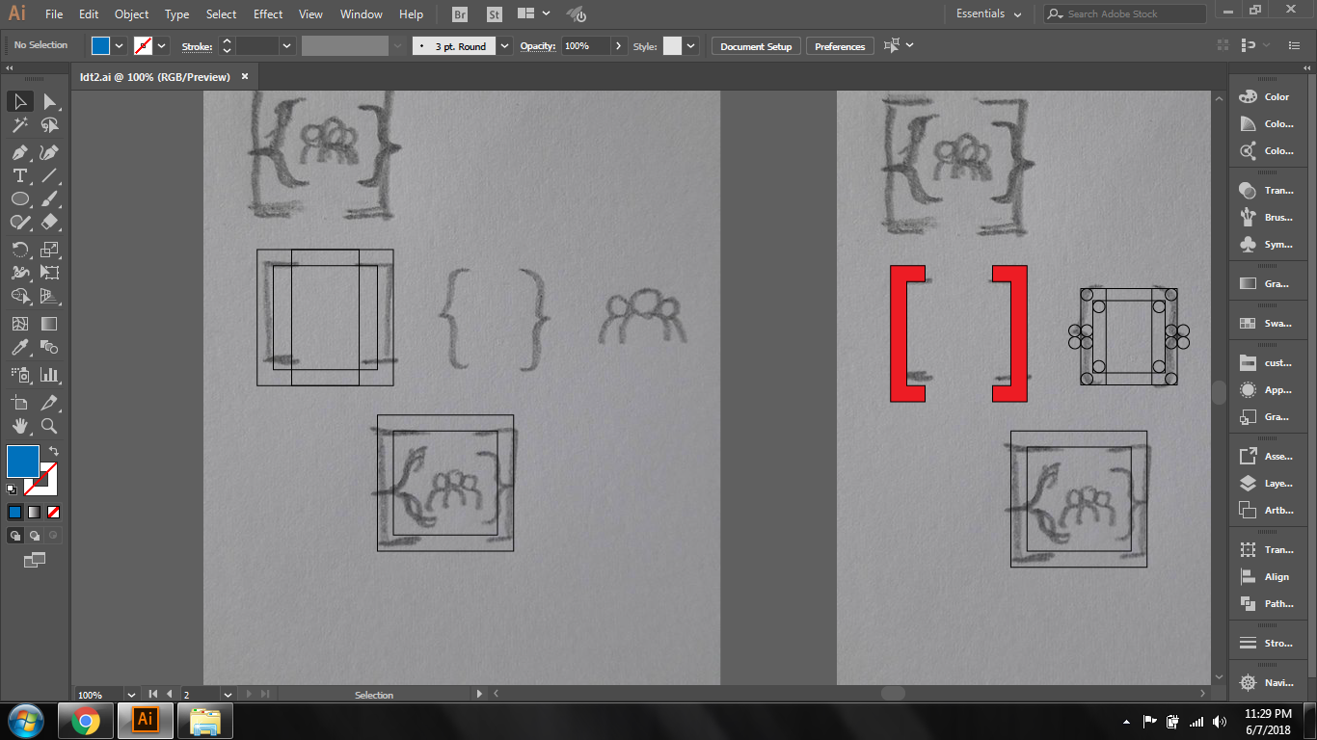Open the graphic Style dropdown
The image size is (1317, 740).
(x=690, y=45)
